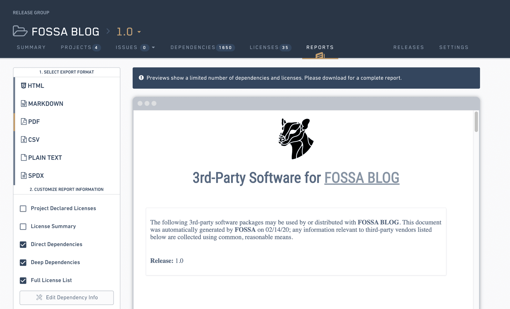Expand the Issues tab dropdown arrow
This screenshot has width=510, height=309.
click(153, 47)
